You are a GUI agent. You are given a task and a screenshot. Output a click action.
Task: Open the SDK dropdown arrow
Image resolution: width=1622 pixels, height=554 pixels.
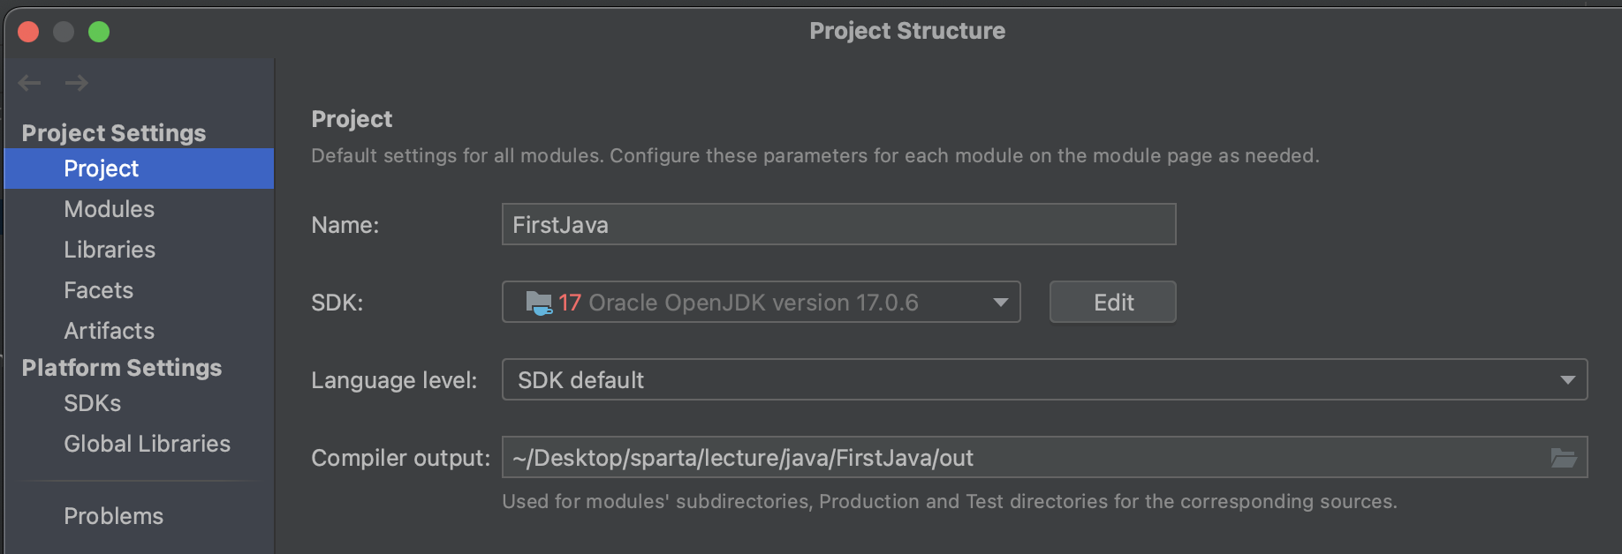click(x=1000, y=303)
